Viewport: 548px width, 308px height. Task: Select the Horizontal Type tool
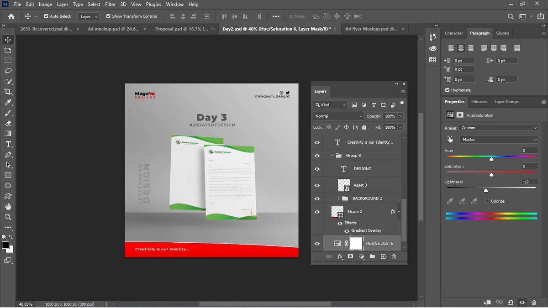pyautogui.click(x=8, y=144)
